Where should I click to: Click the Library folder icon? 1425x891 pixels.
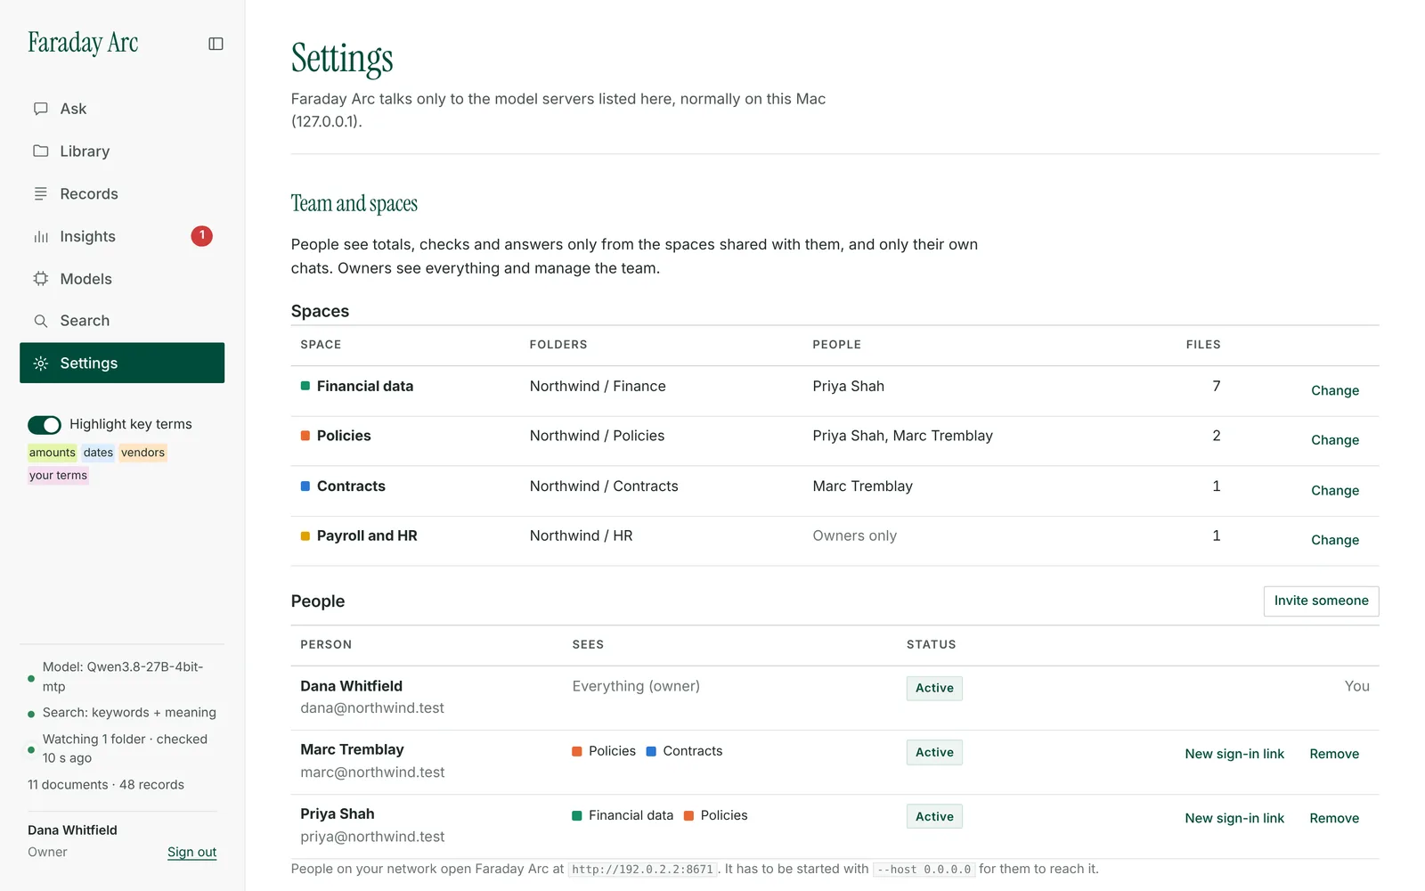(41, 151)
